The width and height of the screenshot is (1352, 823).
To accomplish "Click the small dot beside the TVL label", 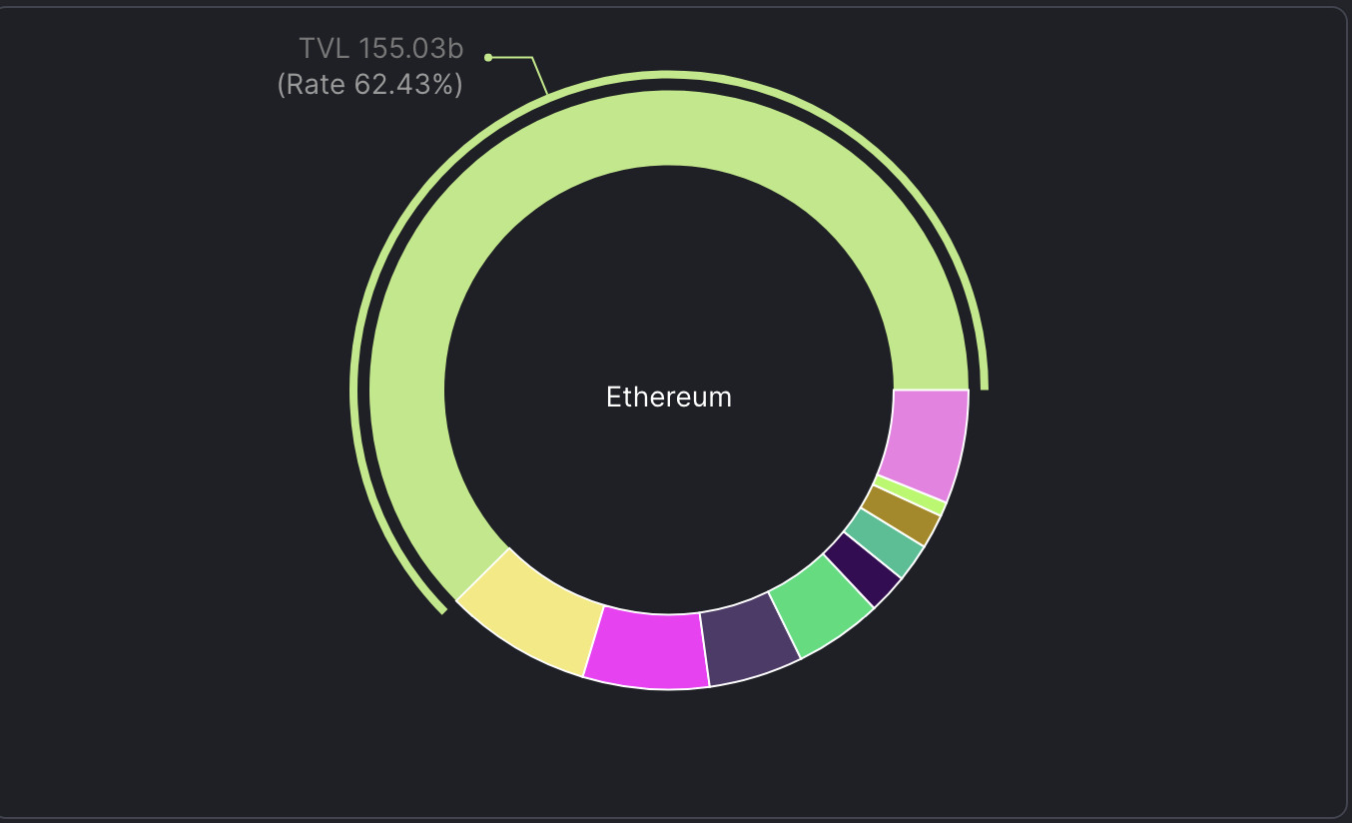I will pos(488,57).
